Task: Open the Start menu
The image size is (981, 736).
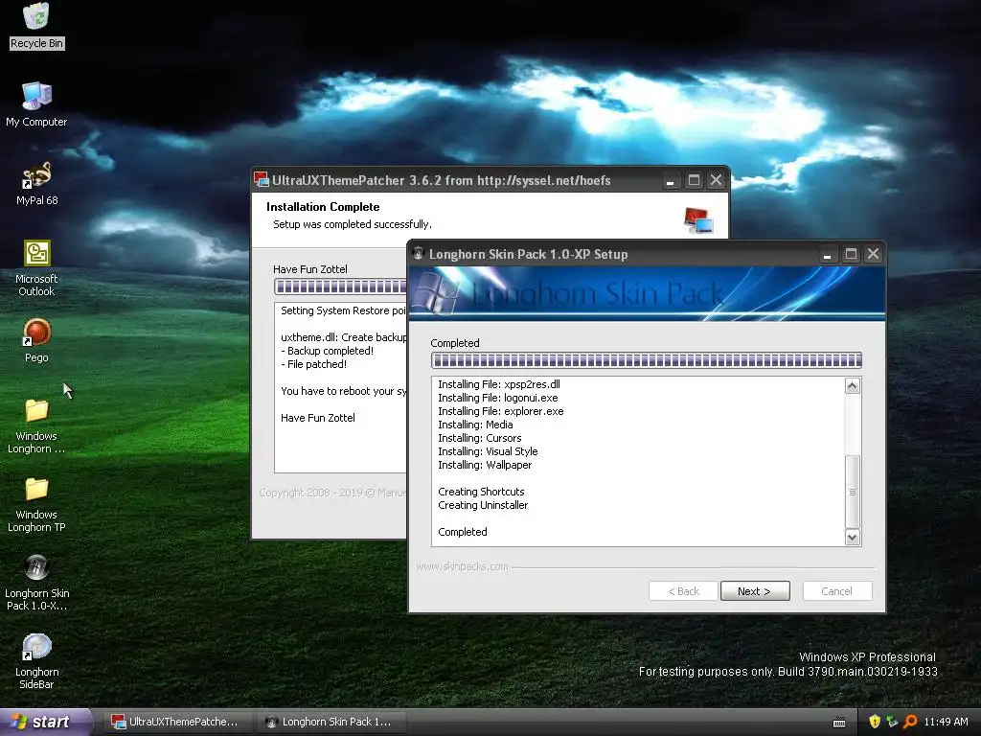Action: [x=44, y=722]
